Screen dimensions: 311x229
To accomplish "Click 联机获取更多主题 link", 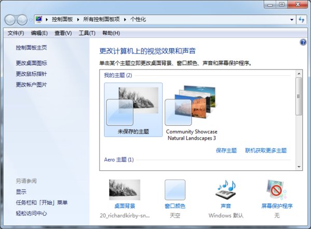I will coord(266,151).
